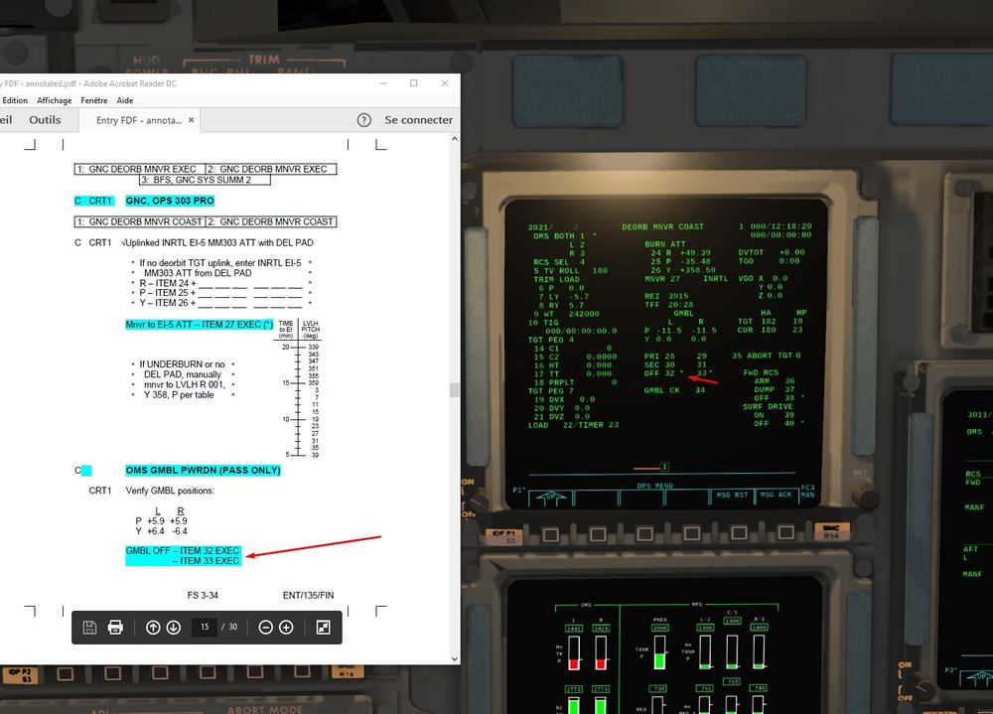Image resolution: width=993 pixels, height=714 pixels.
Task: Click the FS 3-34 page footer in PDF
Action: 203,596
